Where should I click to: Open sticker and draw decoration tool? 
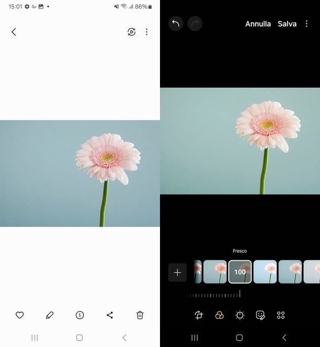point(260,315)
